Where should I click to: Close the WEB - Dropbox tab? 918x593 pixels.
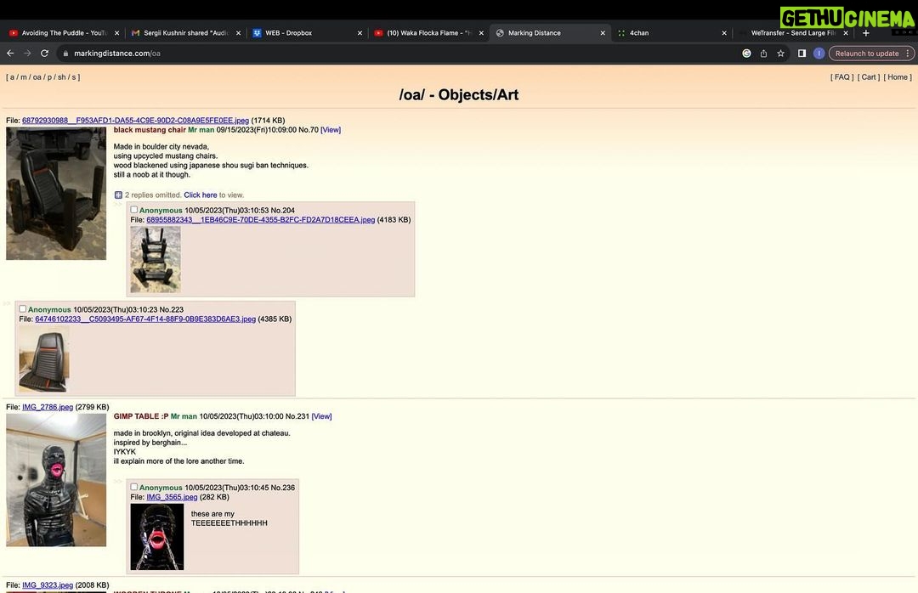(360, 33)
